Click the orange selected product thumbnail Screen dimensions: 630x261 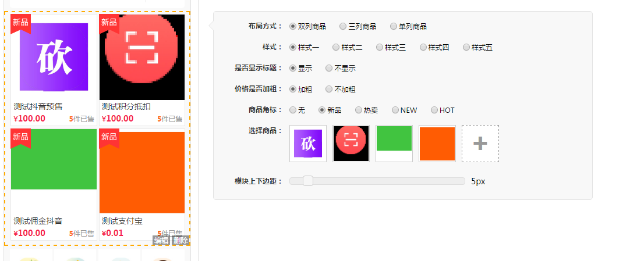(x=437, y=144)
